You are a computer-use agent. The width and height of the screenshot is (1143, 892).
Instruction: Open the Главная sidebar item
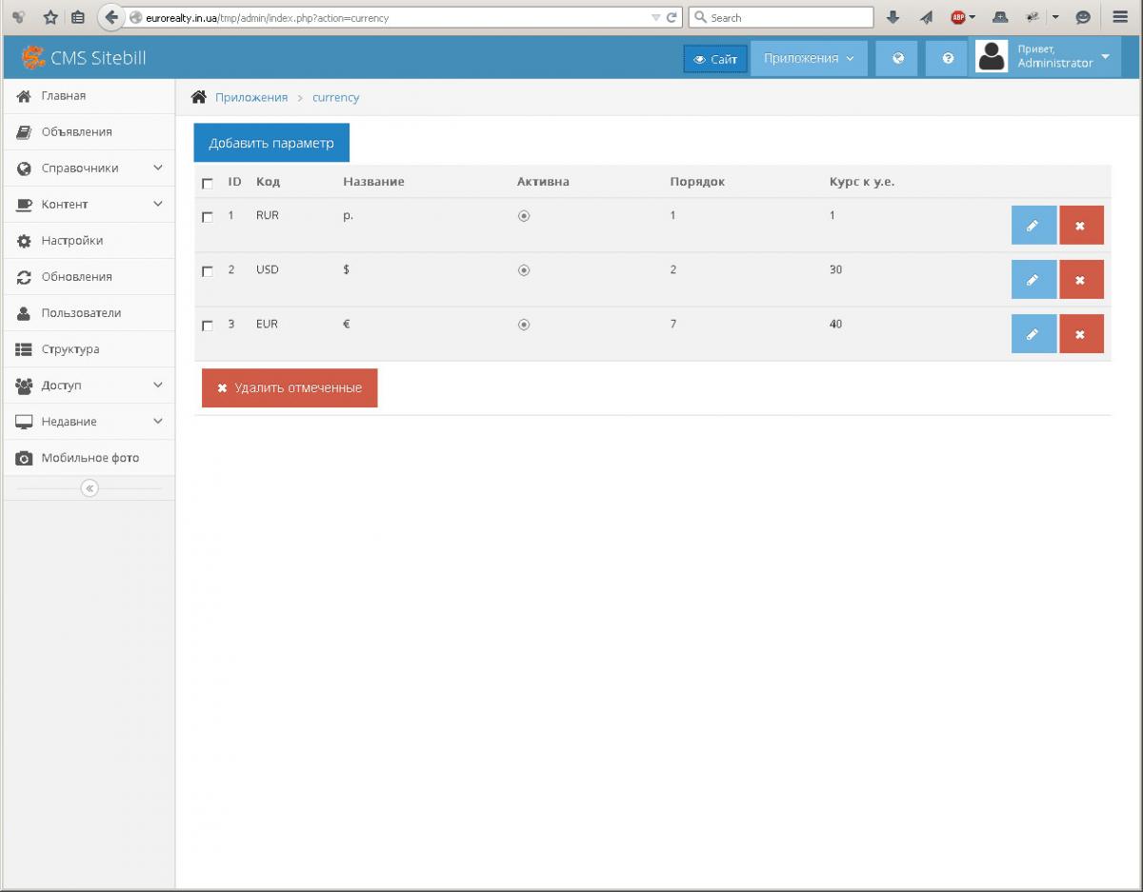point(88,96)
